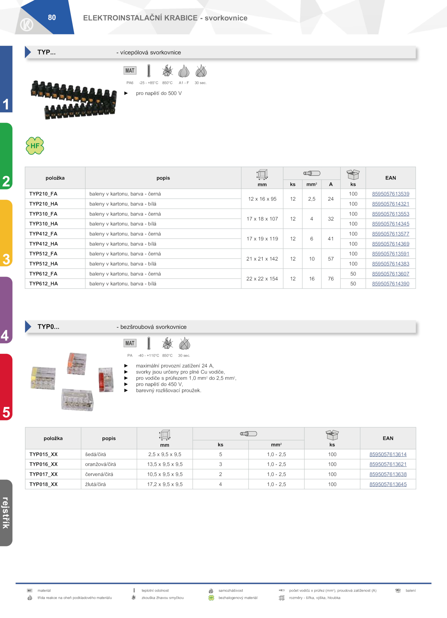Select table cell 'TYP015_XX'
The image size is (447, 618).
(x=53, y=454)
